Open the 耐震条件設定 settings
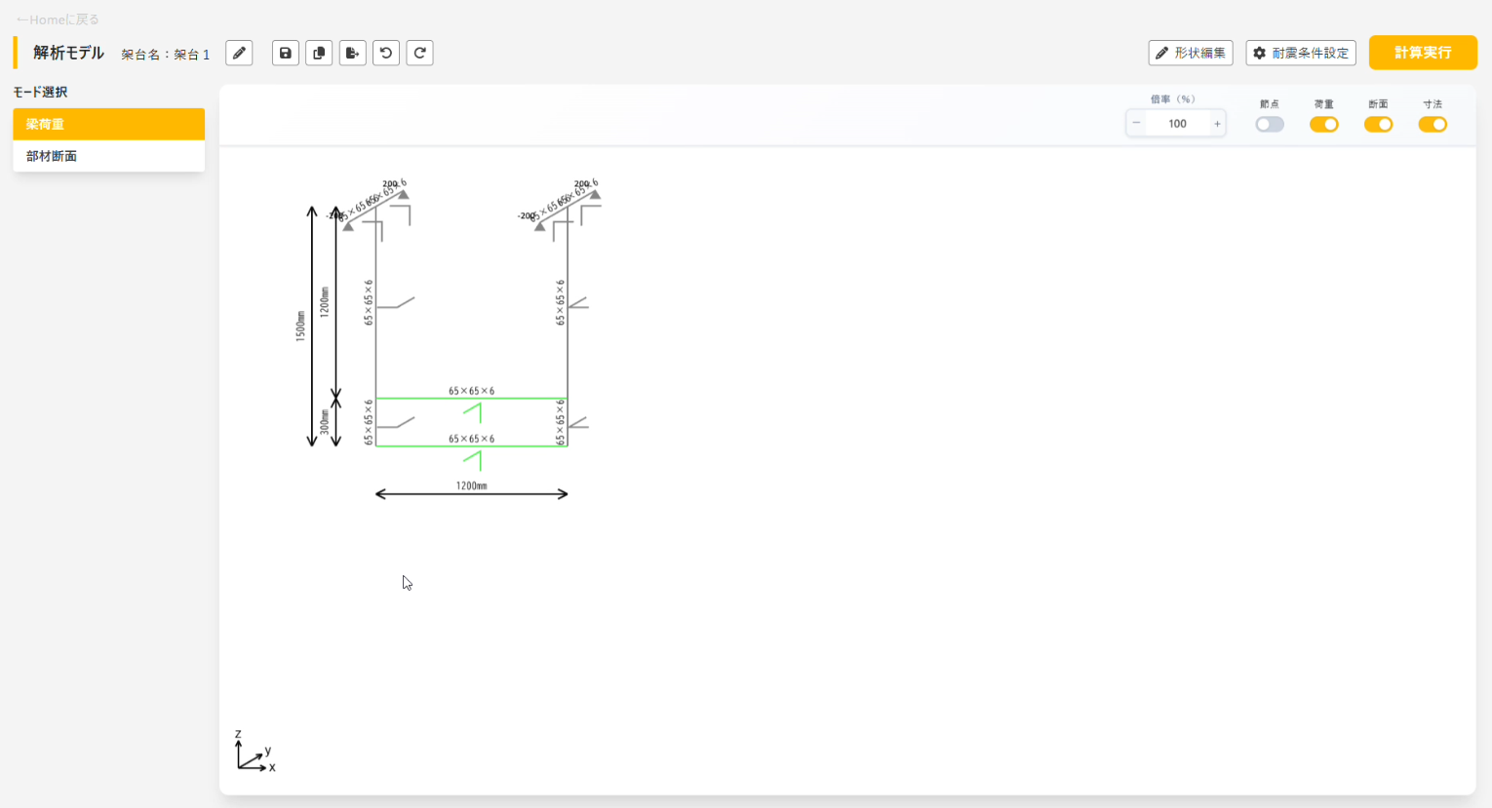Viewport: 1492px width, 808px height. (1301, 53)
